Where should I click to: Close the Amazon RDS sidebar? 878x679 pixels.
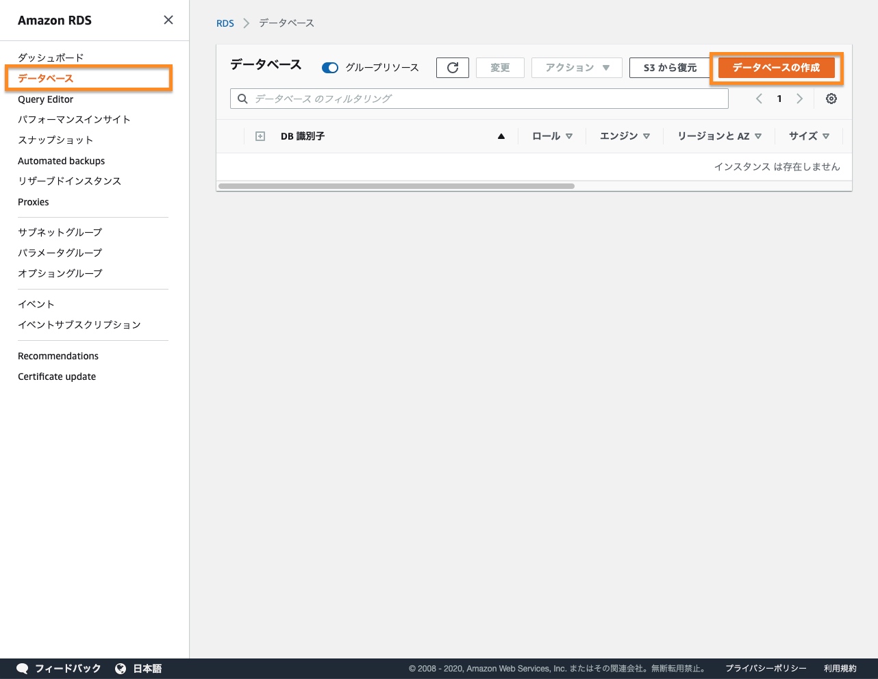click(168, 21)
